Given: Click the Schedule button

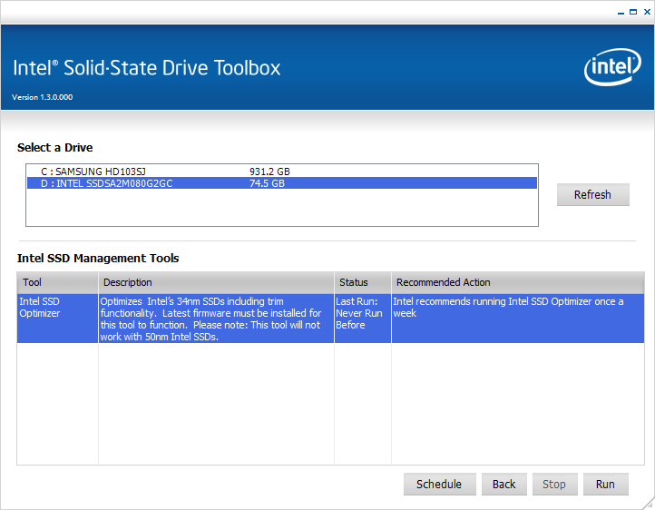Looking at the screenshot, I should click(439, 484).
